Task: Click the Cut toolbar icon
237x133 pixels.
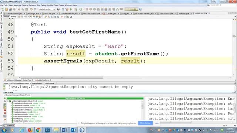Action: click(19, 9)
